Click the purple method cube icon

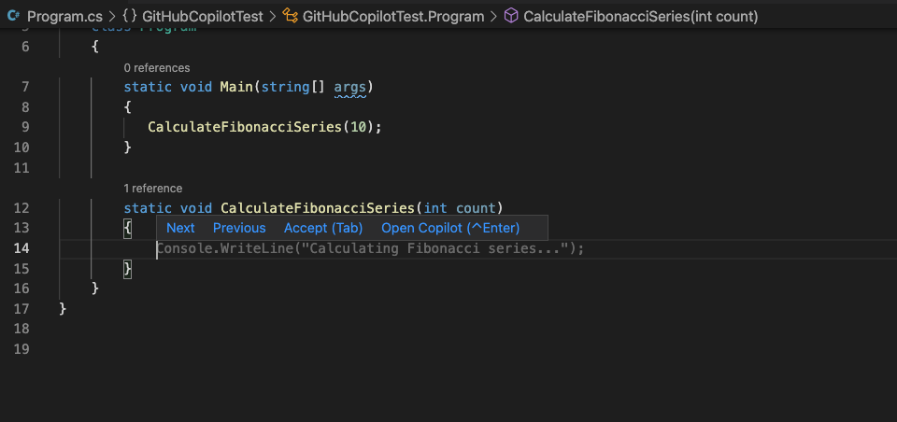[511, 17]
